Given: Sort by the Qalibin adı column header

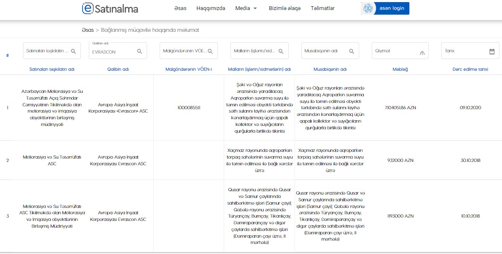Looking at the screenshot, I should [118, 69].
